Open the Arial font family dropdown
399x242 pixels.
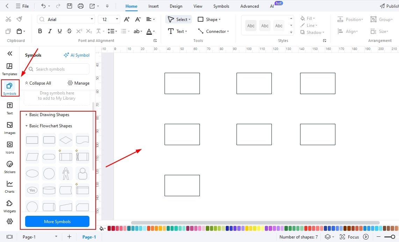[x=66, y=19]
